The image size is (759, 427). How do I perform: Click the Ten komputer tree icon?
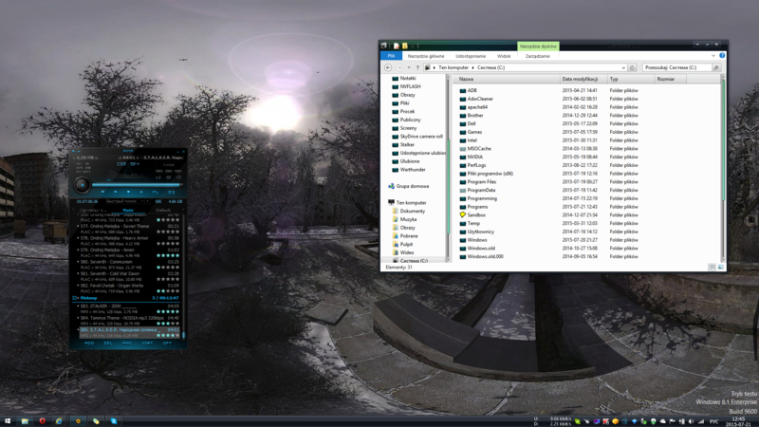point(391,202)
